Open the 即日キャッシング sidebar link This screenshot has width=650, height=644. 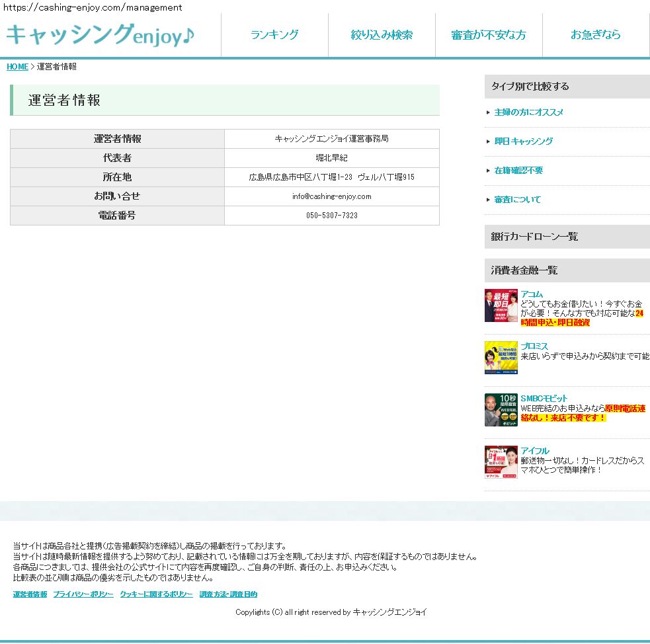coord(523,141)
